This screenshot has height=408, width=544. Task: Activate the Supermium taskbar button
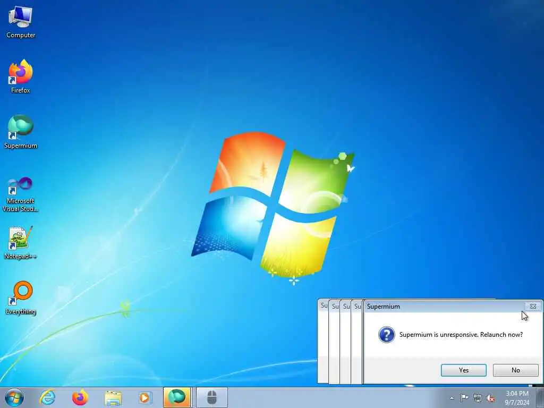pos(177,397)
